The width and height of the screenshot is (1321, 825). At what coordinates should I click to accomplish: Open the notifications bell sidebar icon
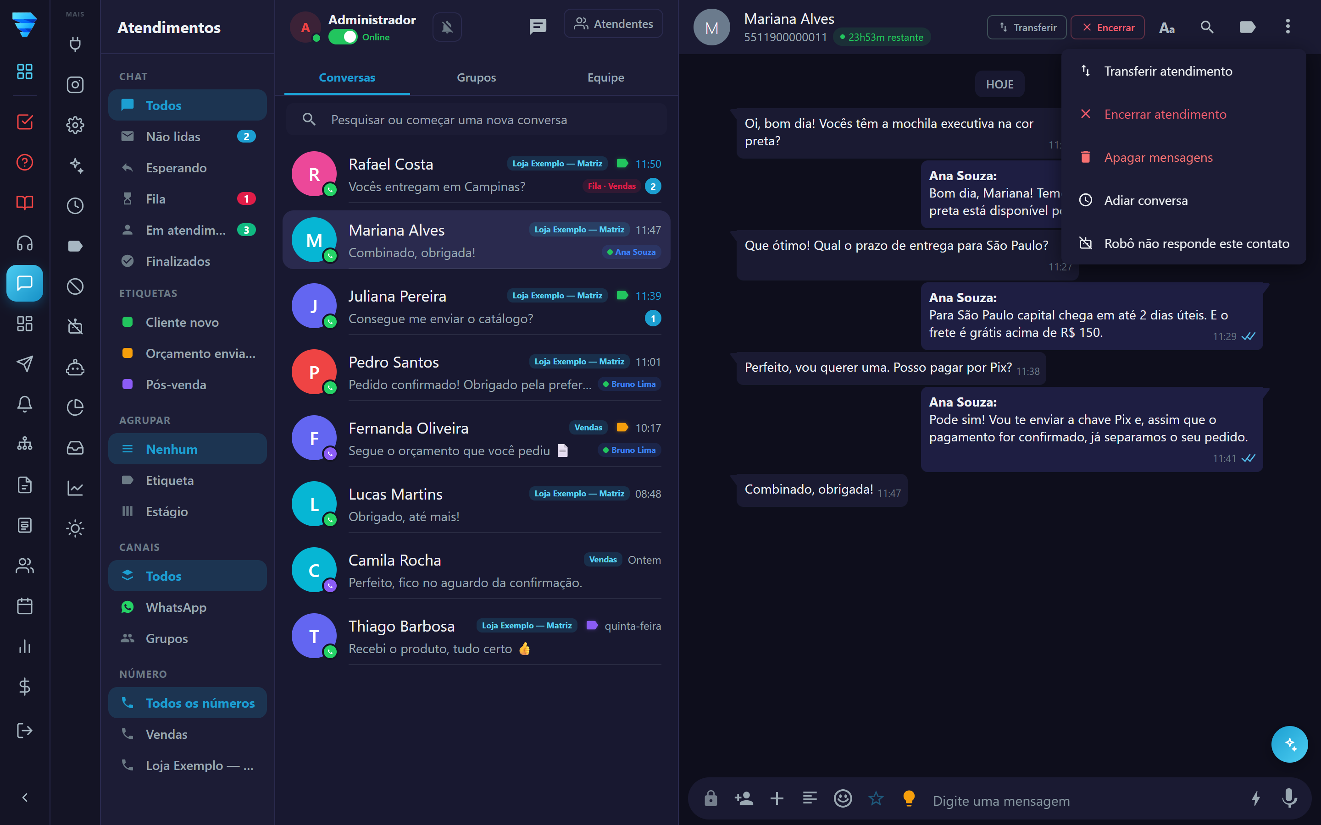[x=25, y=404]
